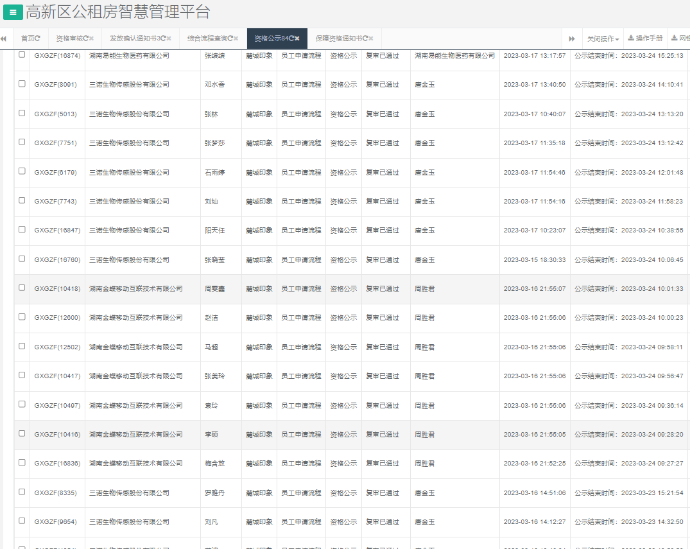Check the checkbox for row GXGZF(10418)
This screenshot has width=690, height=549.
point(21,288)
